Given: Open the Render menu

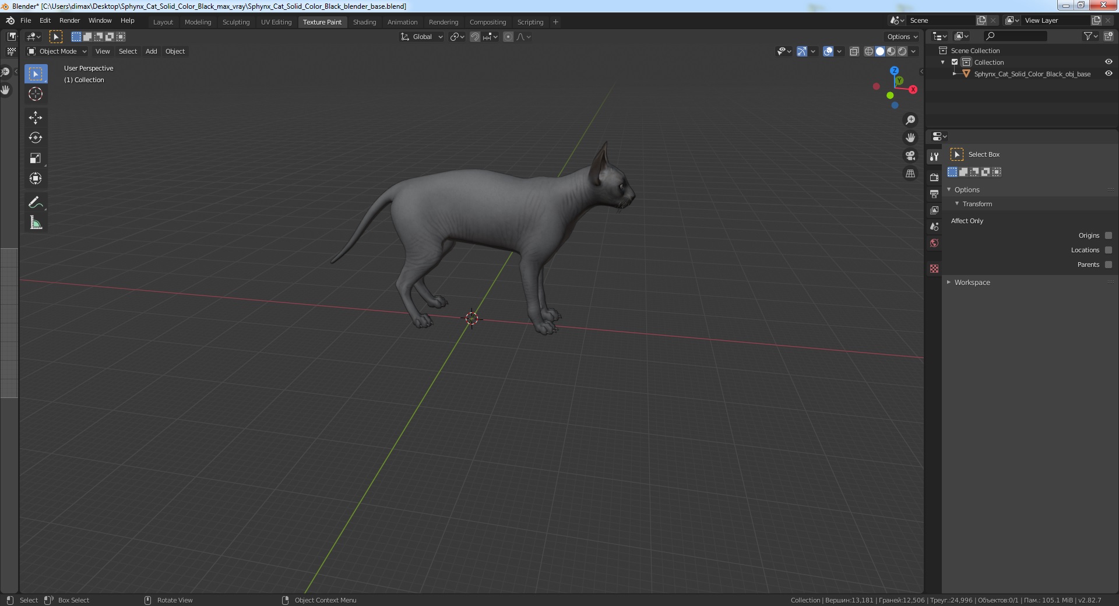Looking at the screenshot, I should pos(69,20).
